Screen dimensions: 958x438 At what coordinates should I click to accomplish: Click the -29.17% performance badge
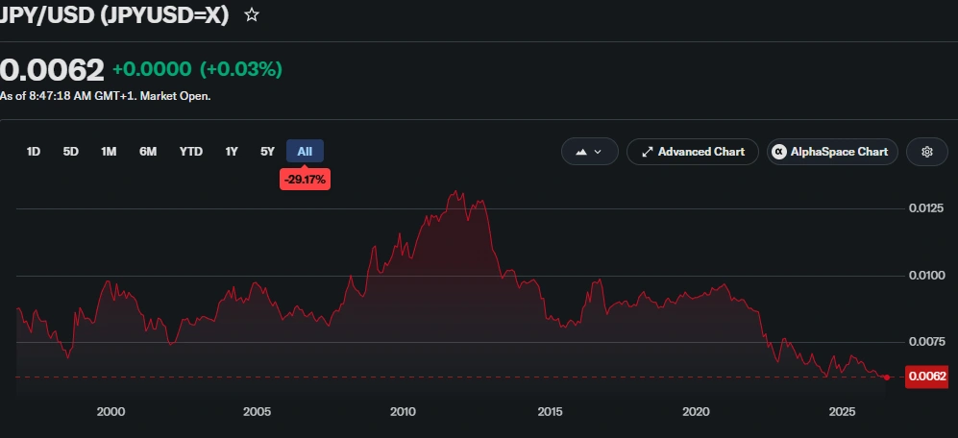(x=305, y=180)
